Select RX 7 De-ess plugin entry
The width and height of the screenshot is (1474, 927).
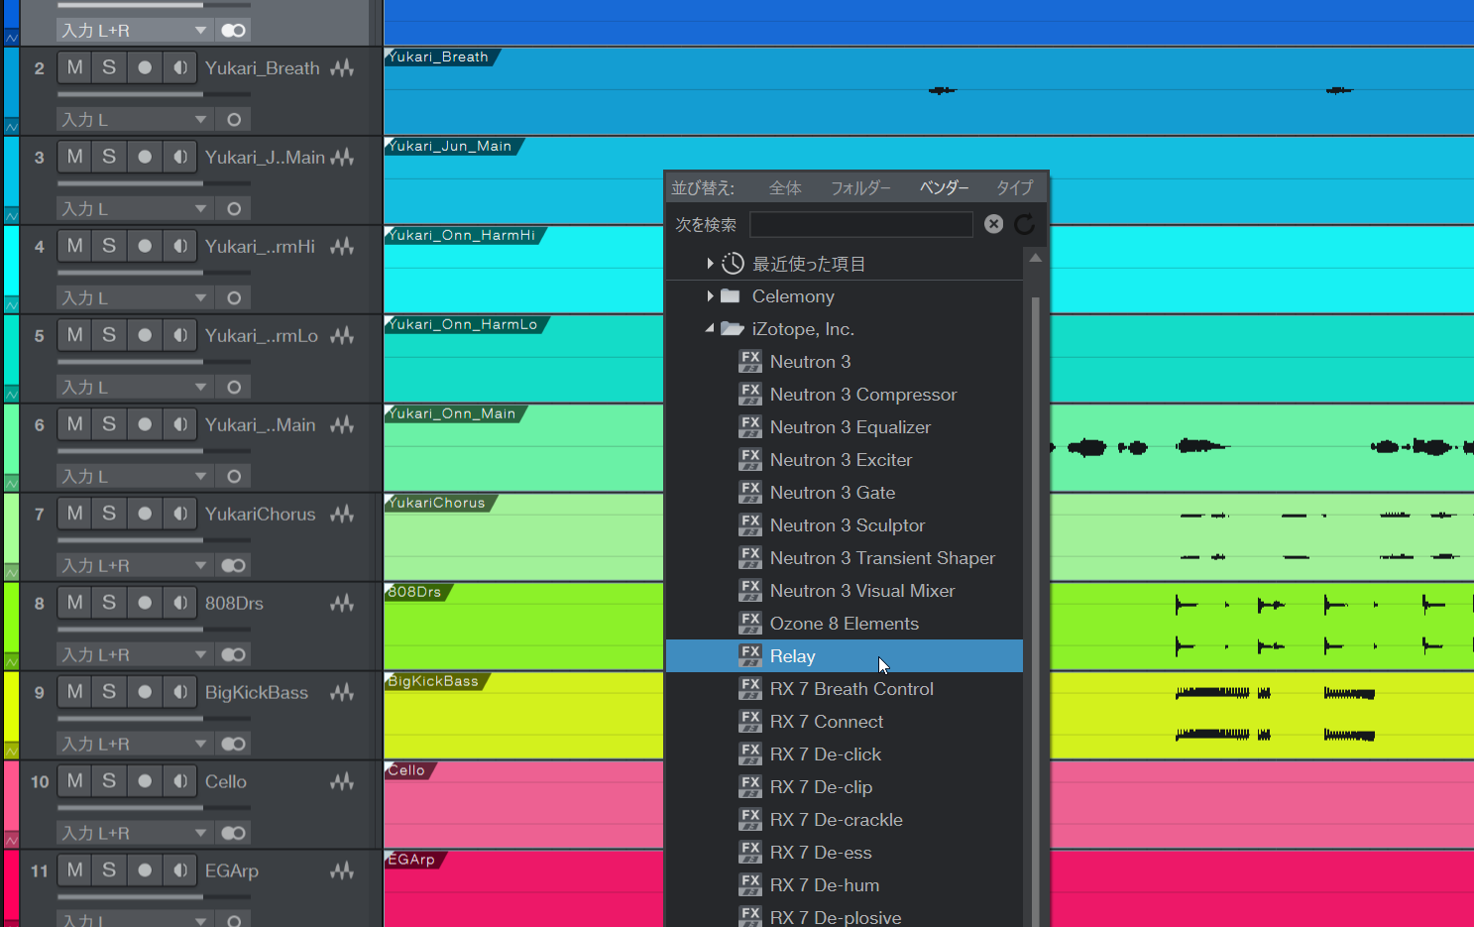(x=820, y=853)
